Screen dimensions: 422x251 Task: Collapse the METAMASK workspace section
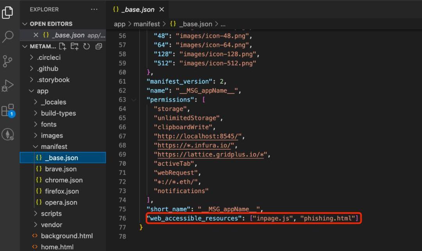click(x=25, y=46)
